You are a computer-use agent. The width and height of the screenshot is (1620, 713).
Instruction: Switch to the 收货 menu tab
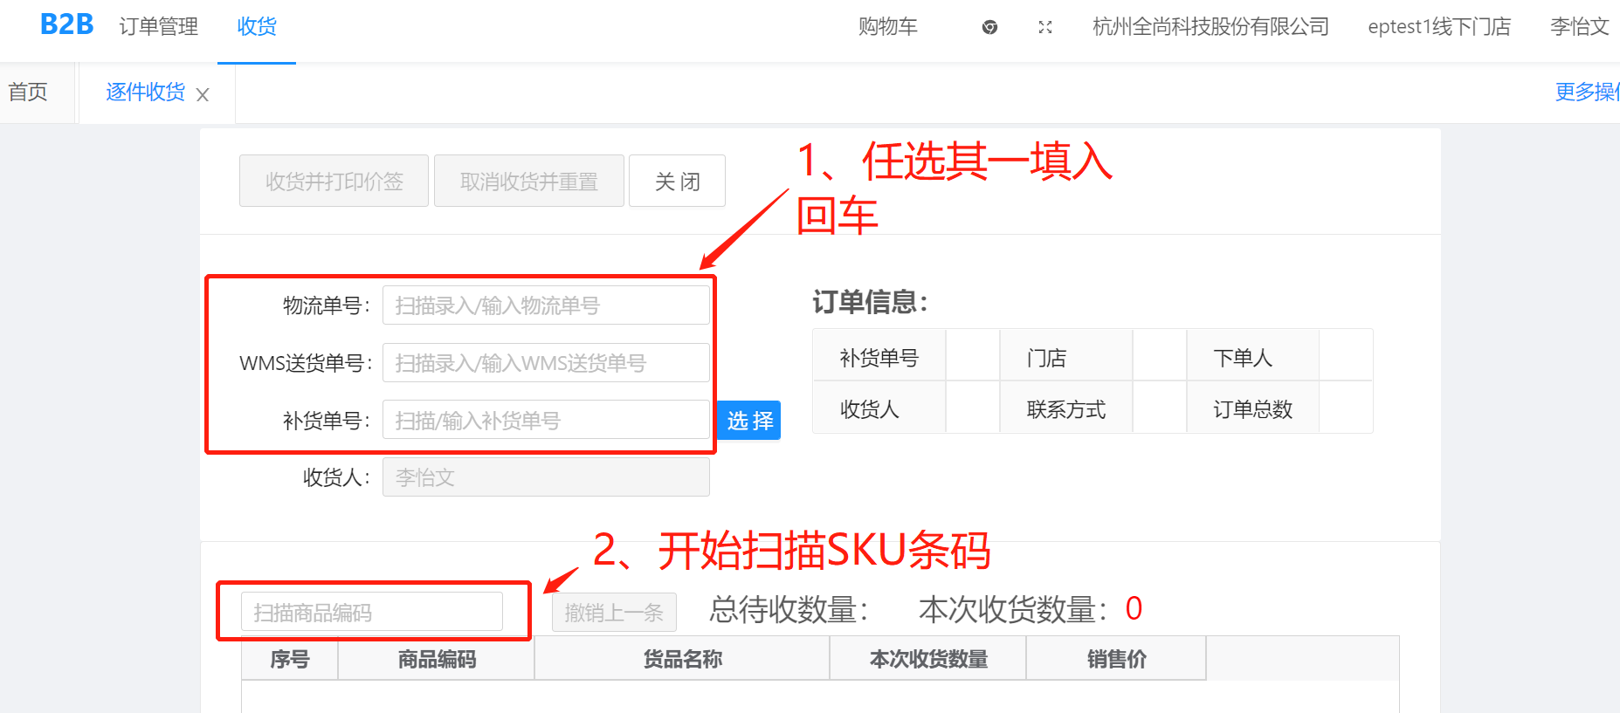point(257,26)
